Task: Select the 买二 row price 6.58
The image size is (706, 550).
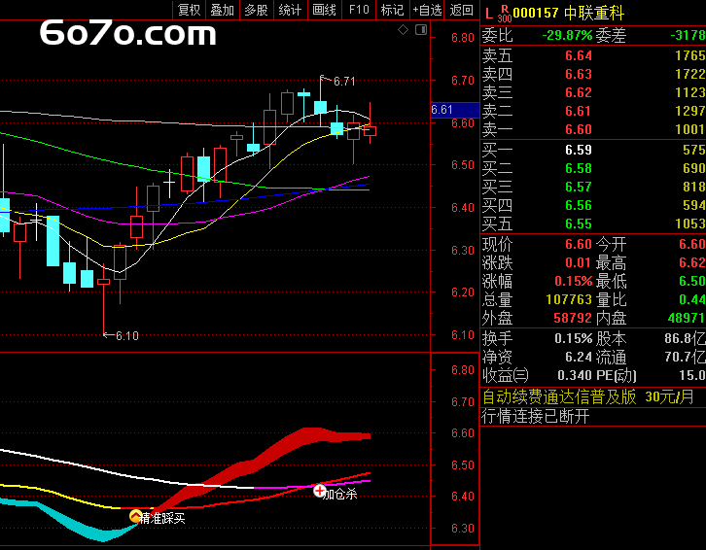Action: click(x=579, y=168)
